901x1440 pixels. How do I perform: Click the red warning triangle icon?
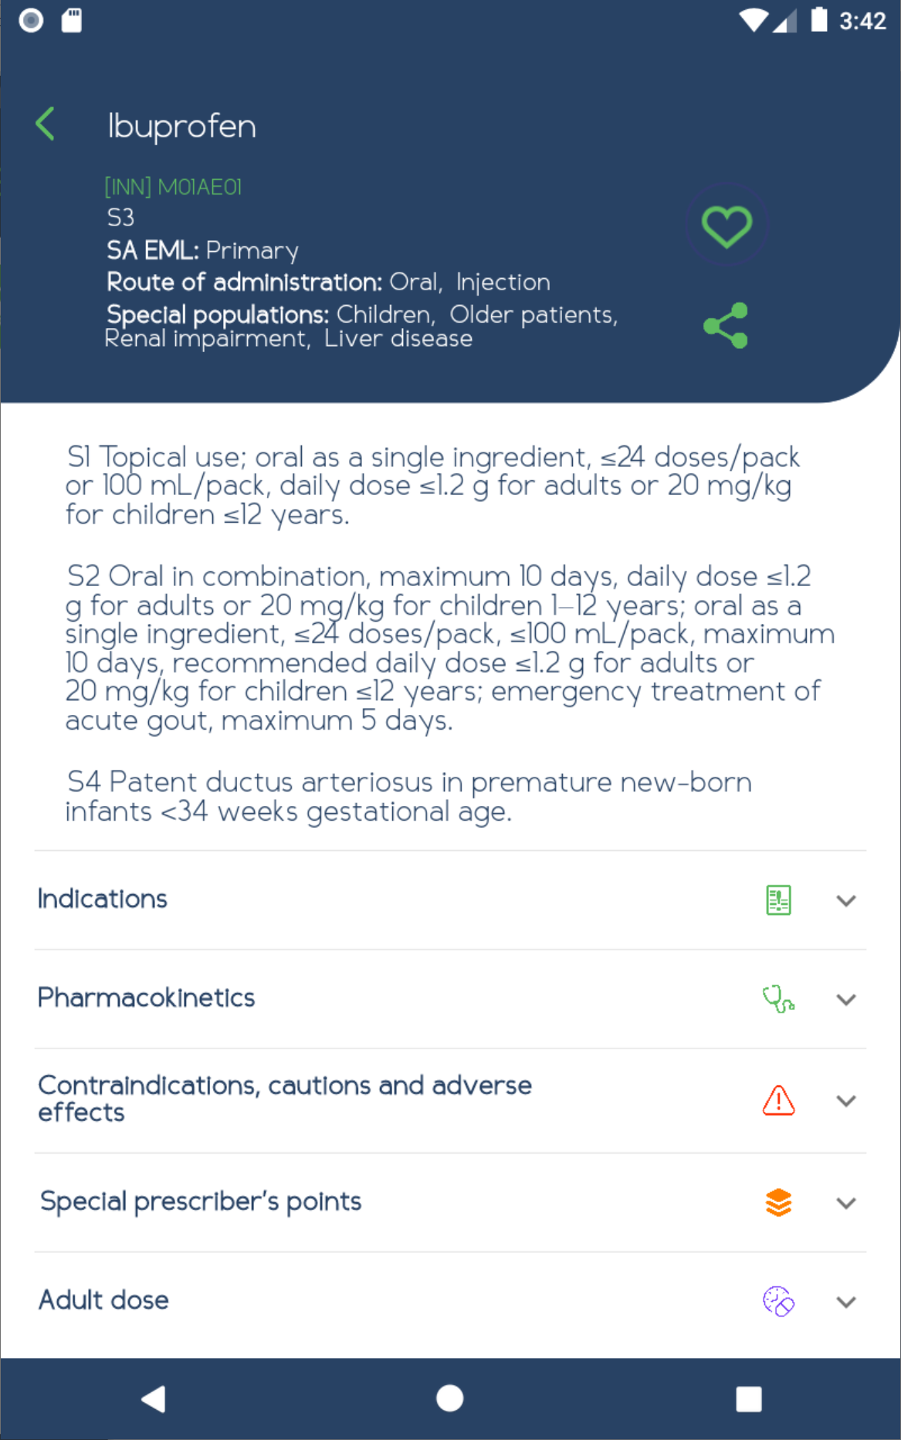tap(778, 1100)
